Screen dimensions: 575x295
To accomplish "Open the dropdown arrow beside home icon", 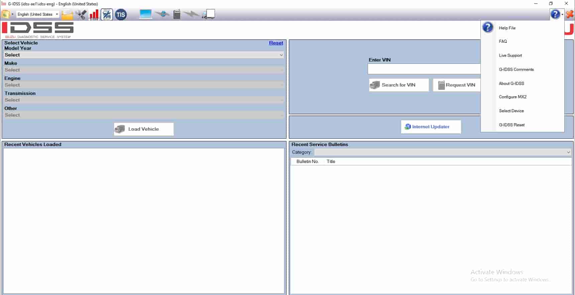I will [x=12, y=14].
